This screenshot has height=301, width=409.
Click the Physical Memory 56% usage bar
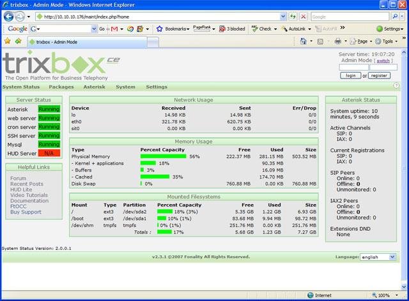tap(164, 156)
